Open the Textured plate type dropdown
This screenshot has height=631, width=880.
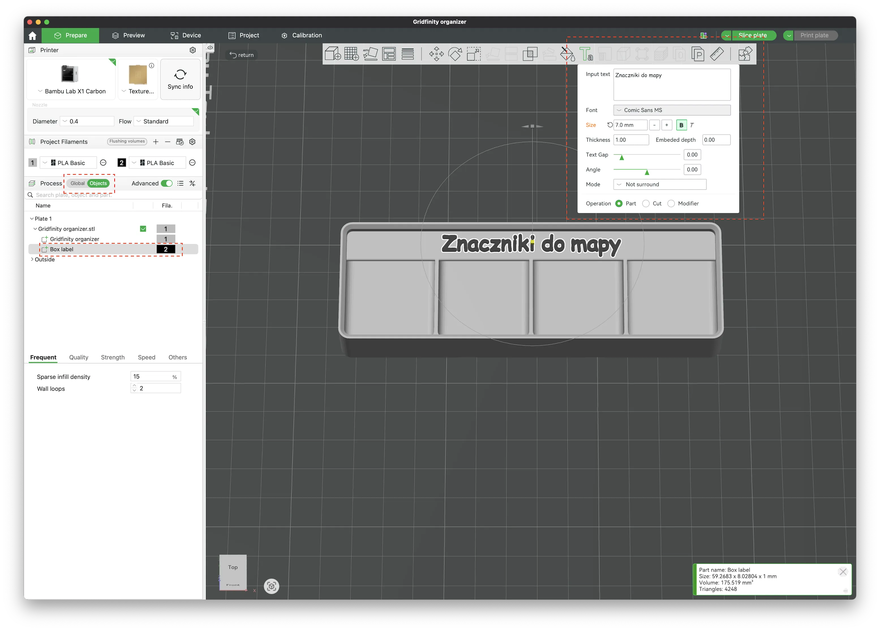click(138, 92)
